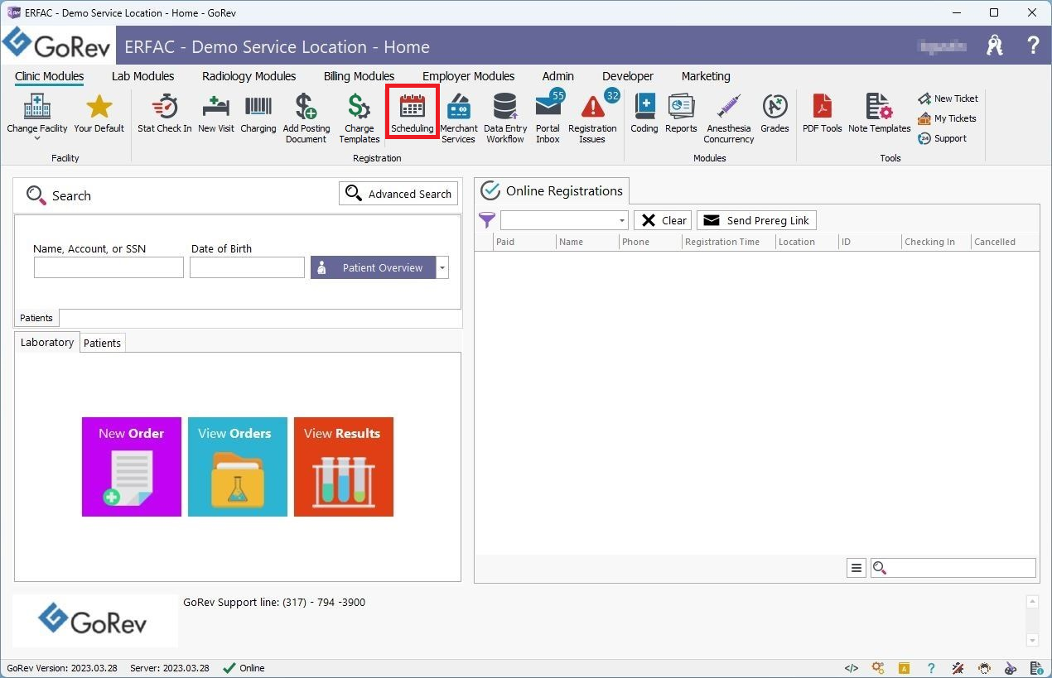Click the orange gears icon in status bar

pos(878,668)
